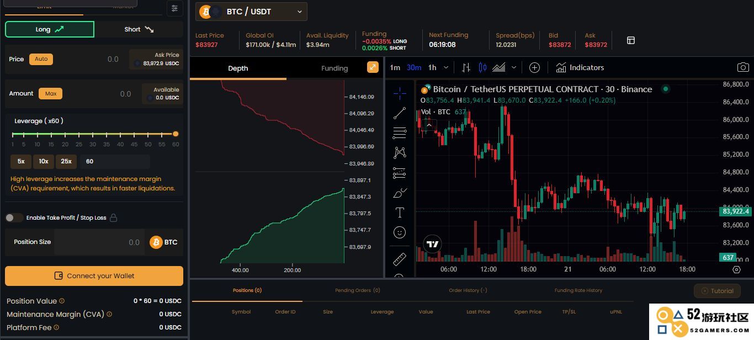Image resolution: width=754 pixels, height=340 pixels.
Task: Click the Last Price $83927 value
Action: [x=206, y=45]
